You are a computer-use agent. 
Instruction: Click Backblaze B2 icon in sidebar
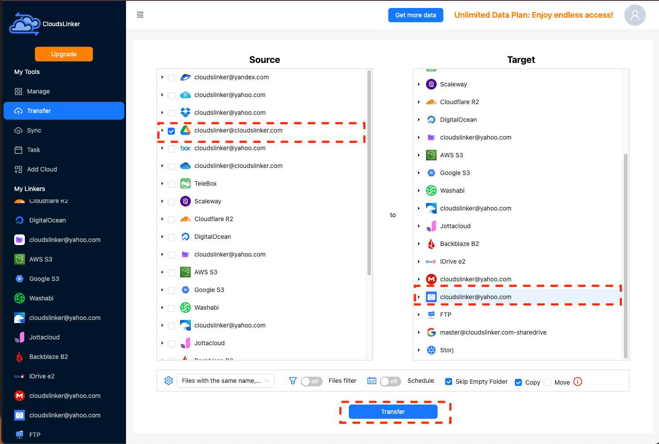point(20,357)
